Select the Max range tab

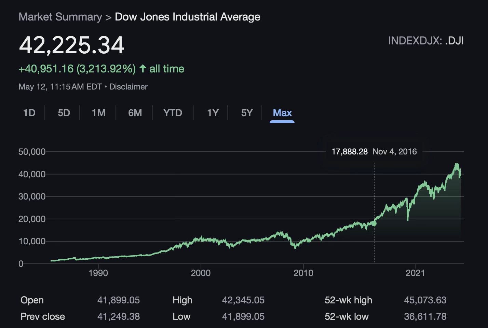(x=282, y=113)
